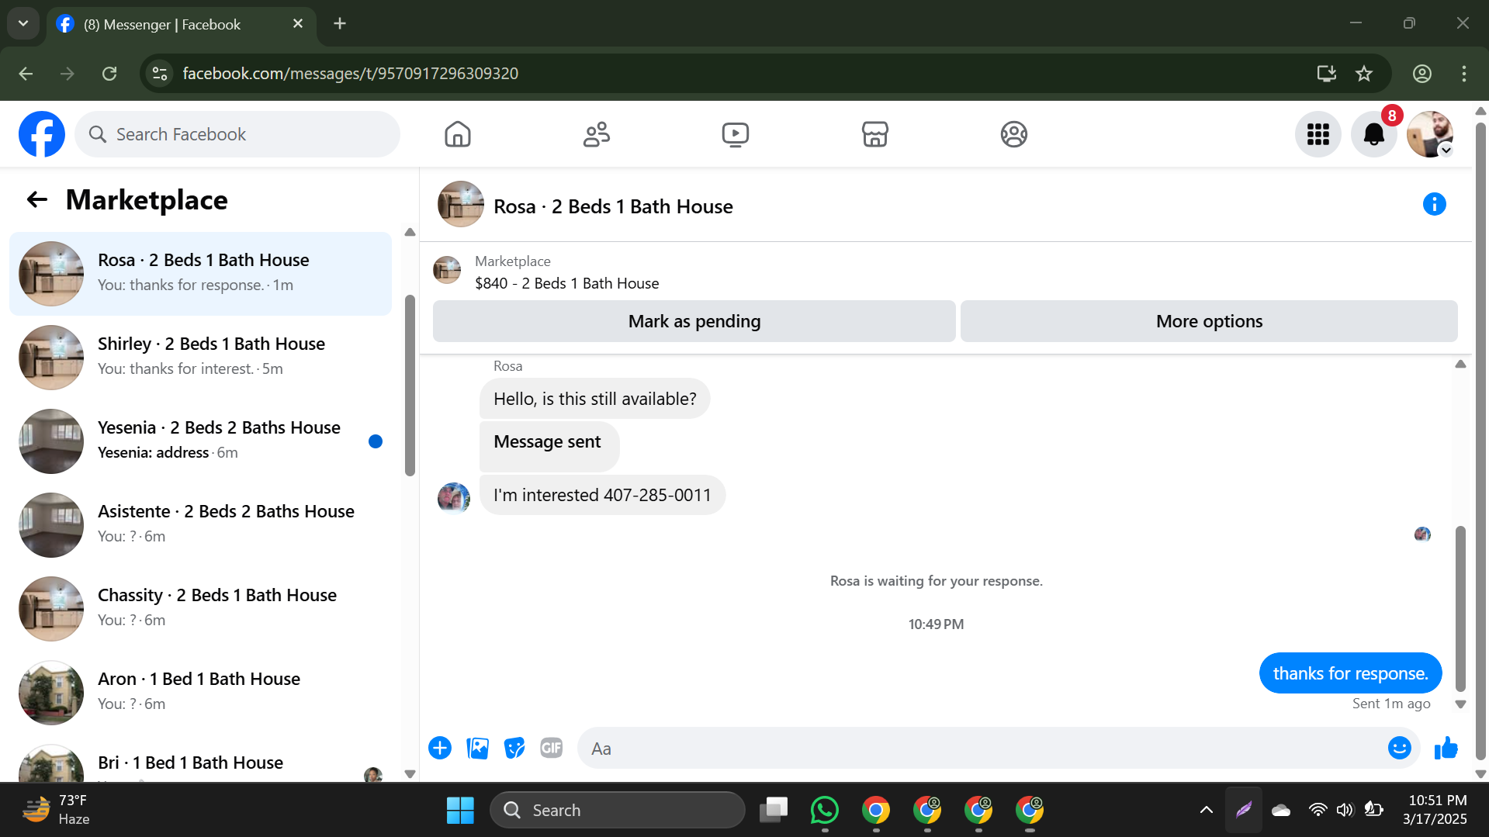Open Yesenia 2 Beds 2 Baths House chat
Image resolution: width=1489 pixels, height=837 pixels.
point(201,441)
